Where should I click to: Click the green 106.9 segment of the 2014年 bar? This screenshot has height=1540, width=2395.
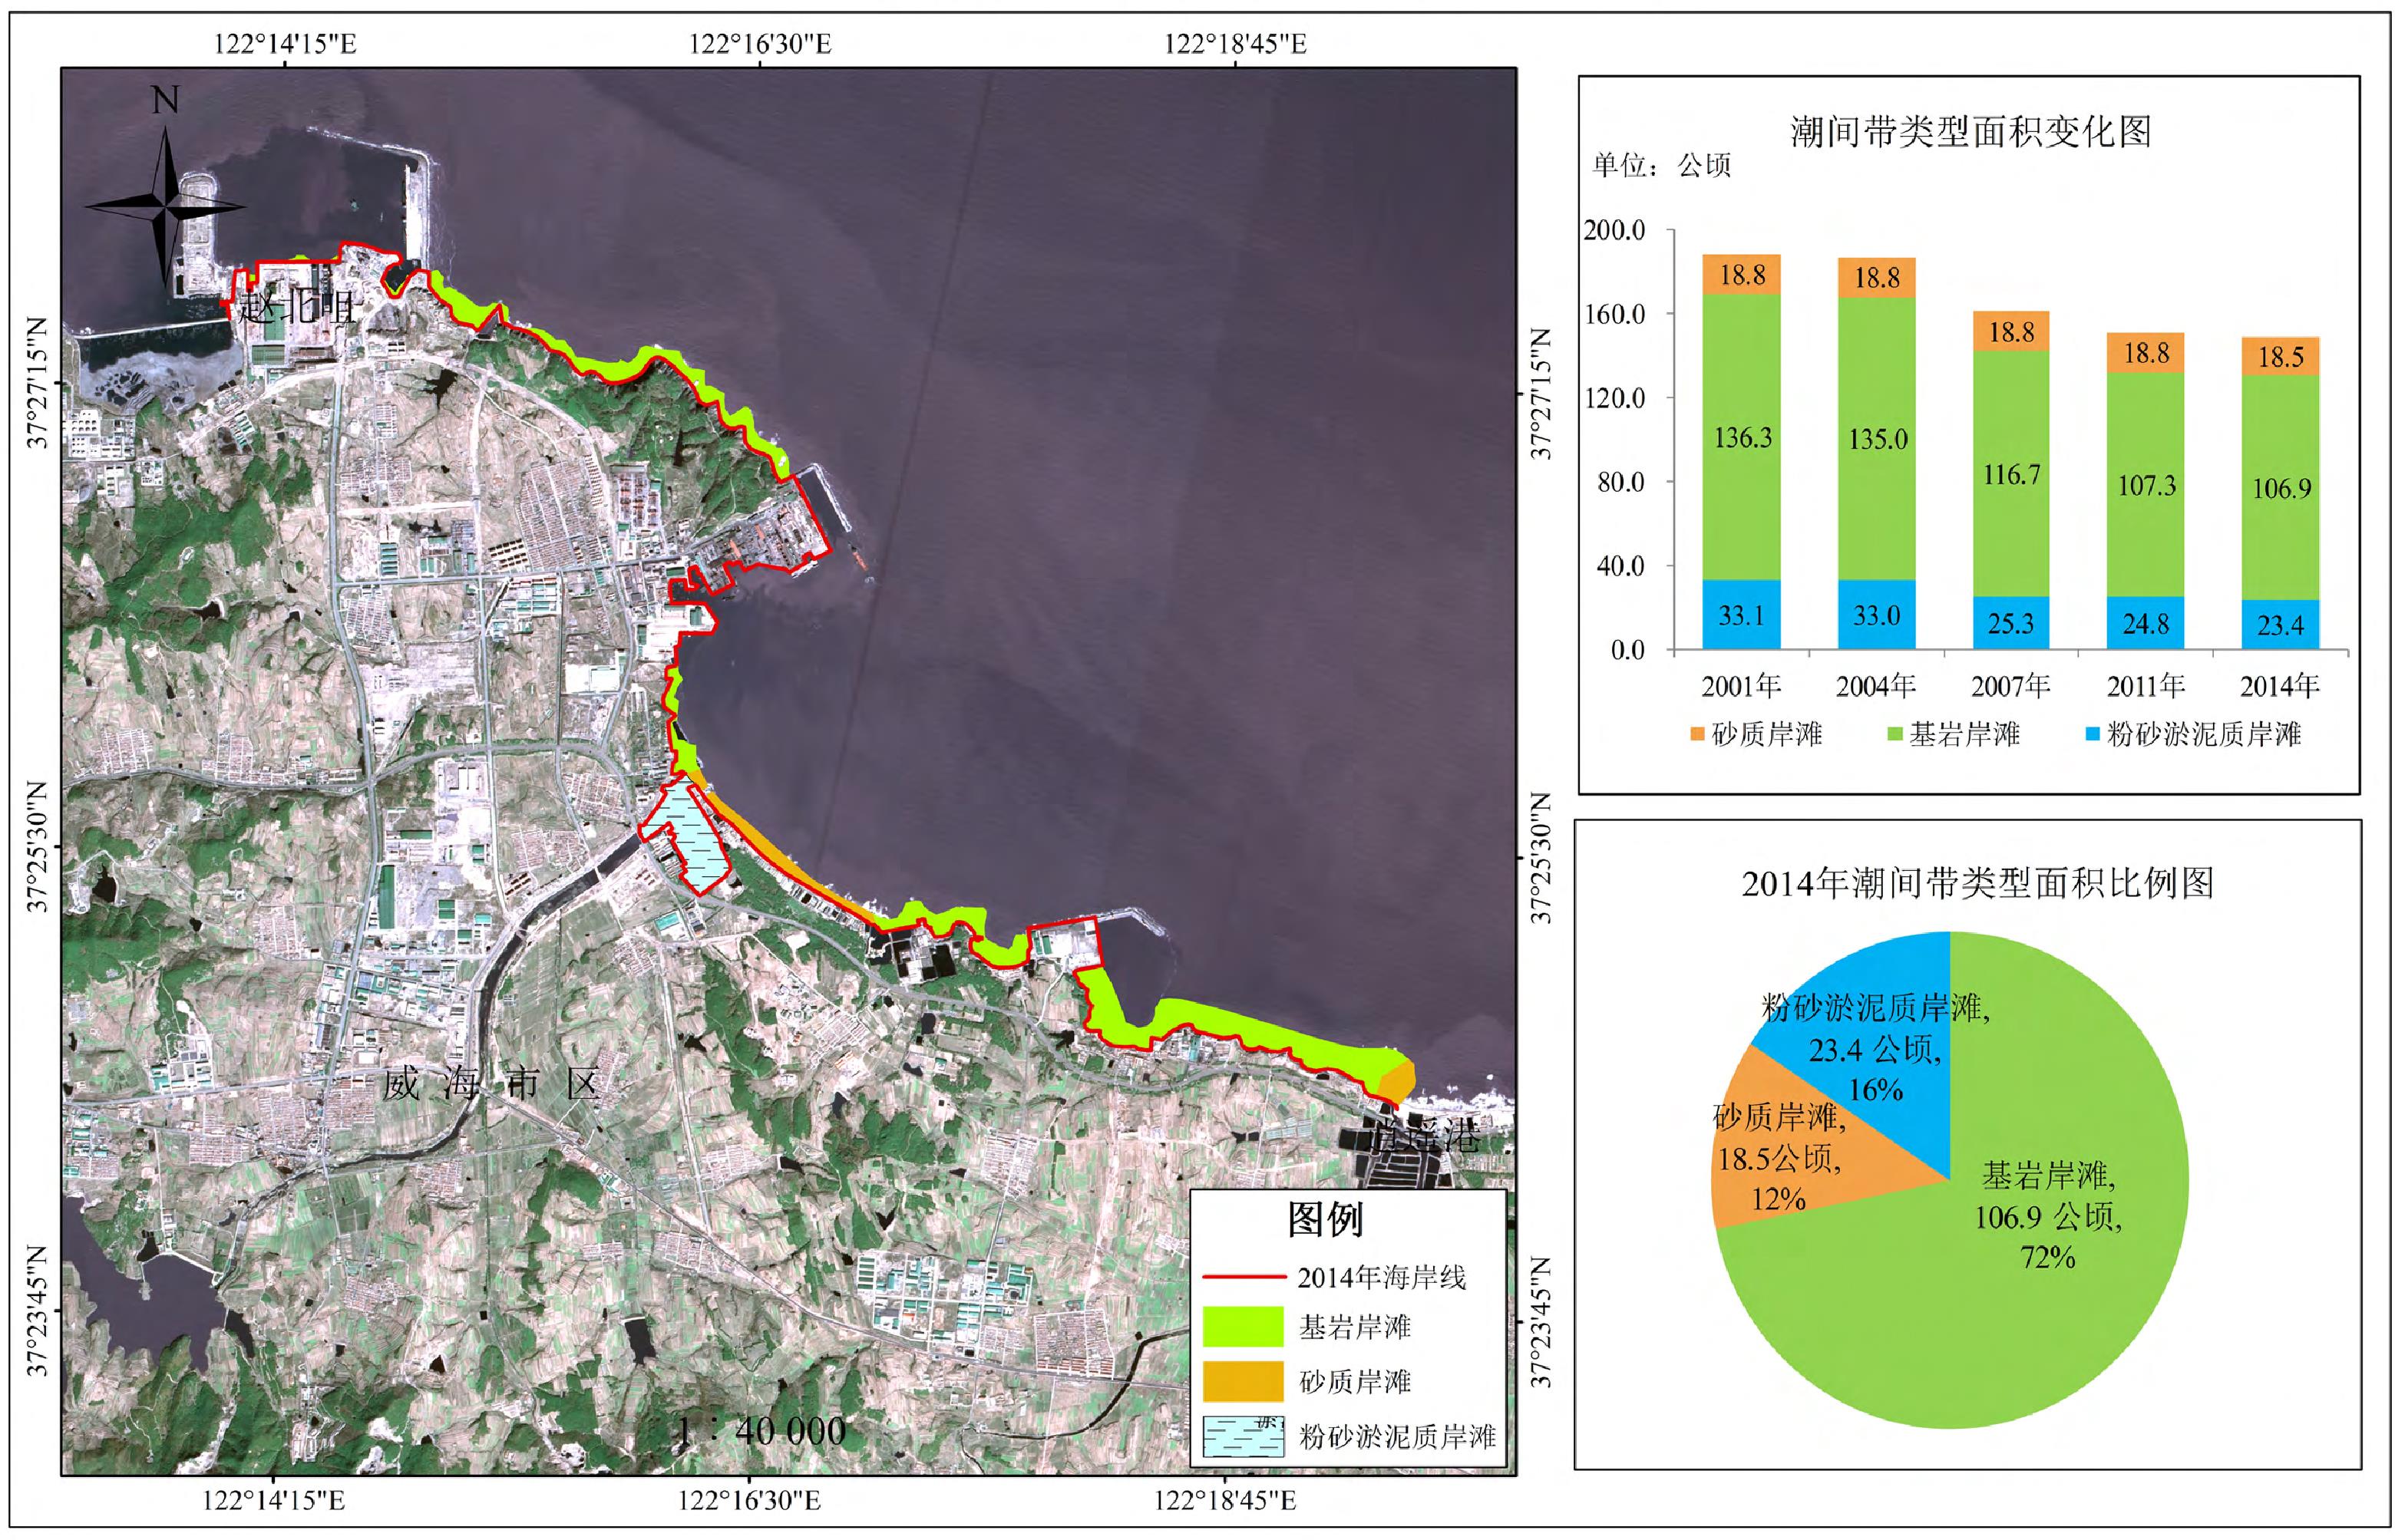[x=2281, y=488]
